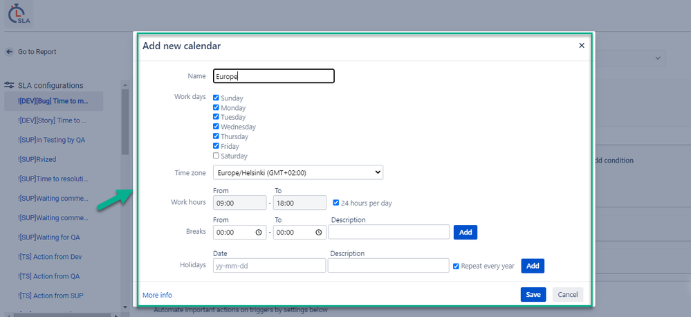Click the SLA configurations heading
Screen dimensions: 691x317
(x=50, y=86)
